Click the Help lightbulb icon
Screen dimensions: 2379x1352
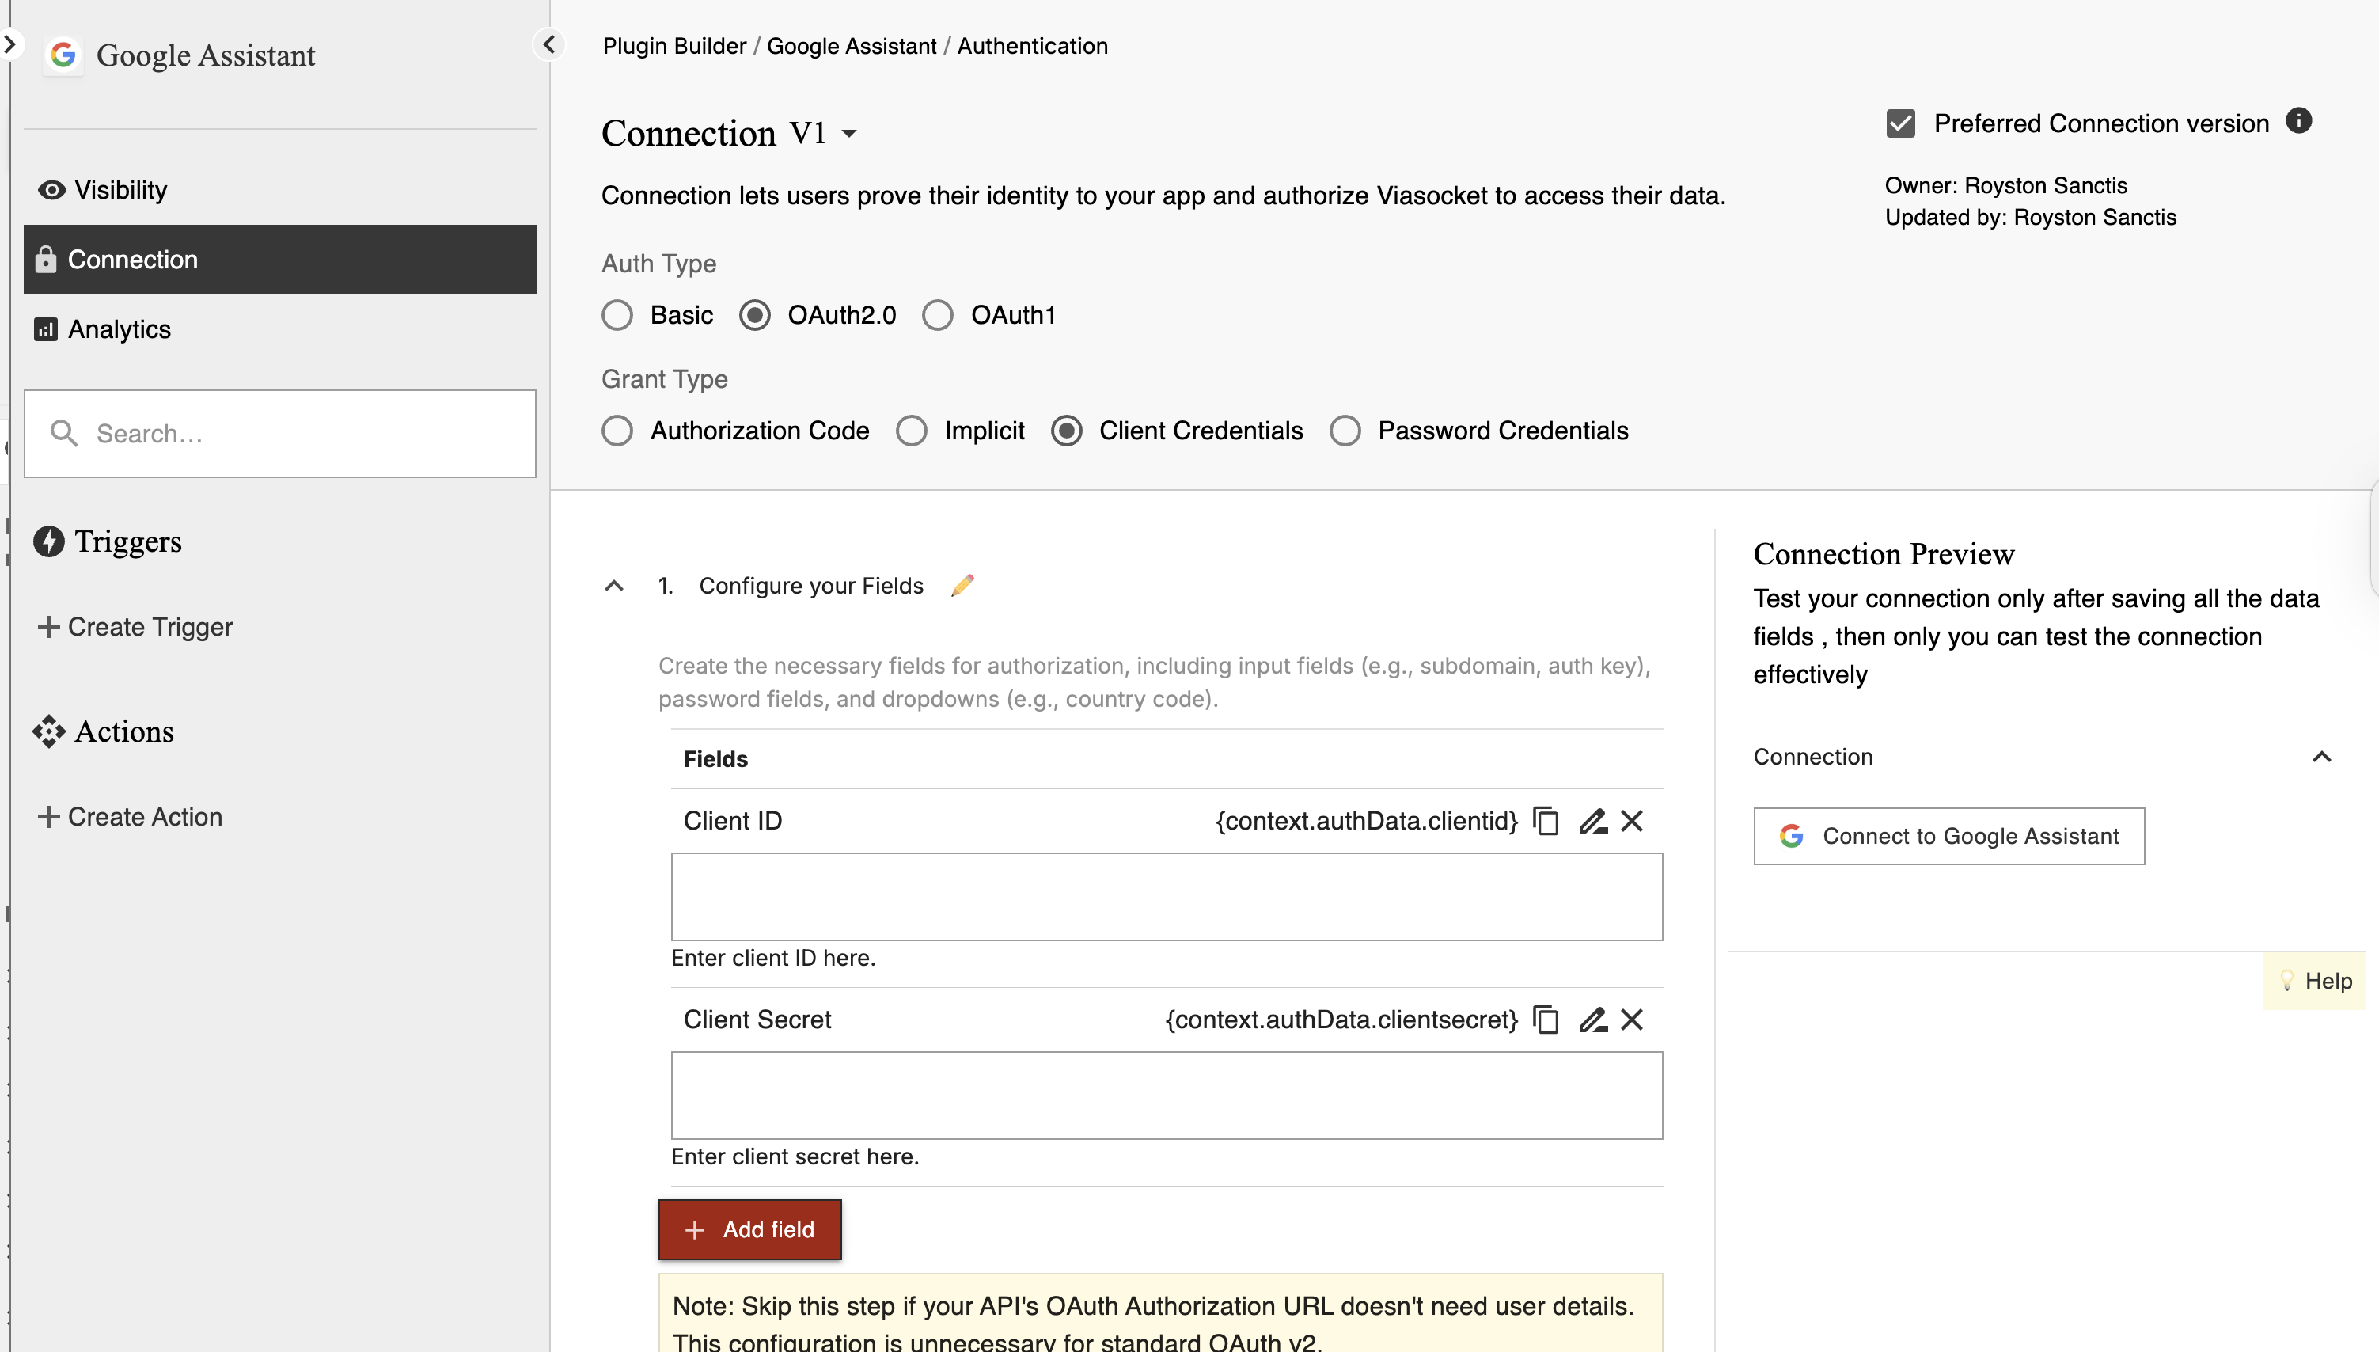2287,981
